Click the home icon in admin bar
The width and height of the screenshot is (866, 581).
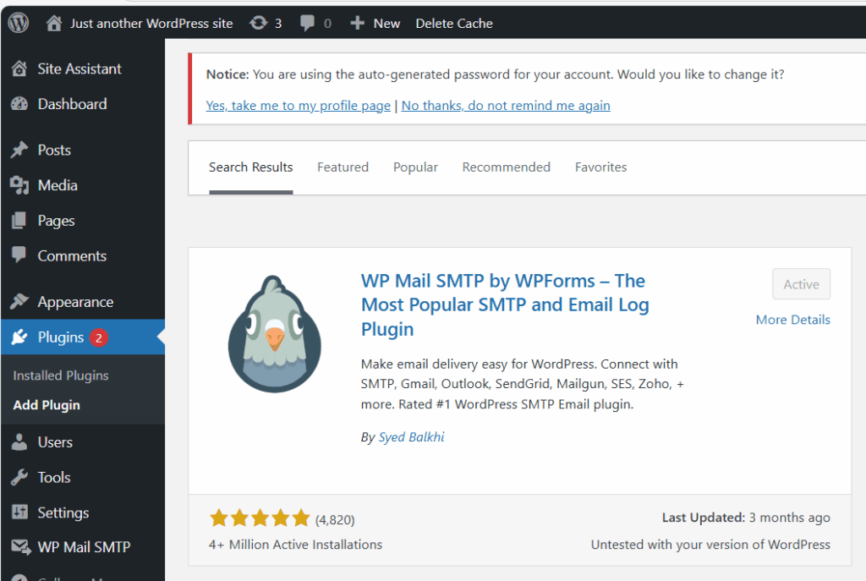coord(53,23)
